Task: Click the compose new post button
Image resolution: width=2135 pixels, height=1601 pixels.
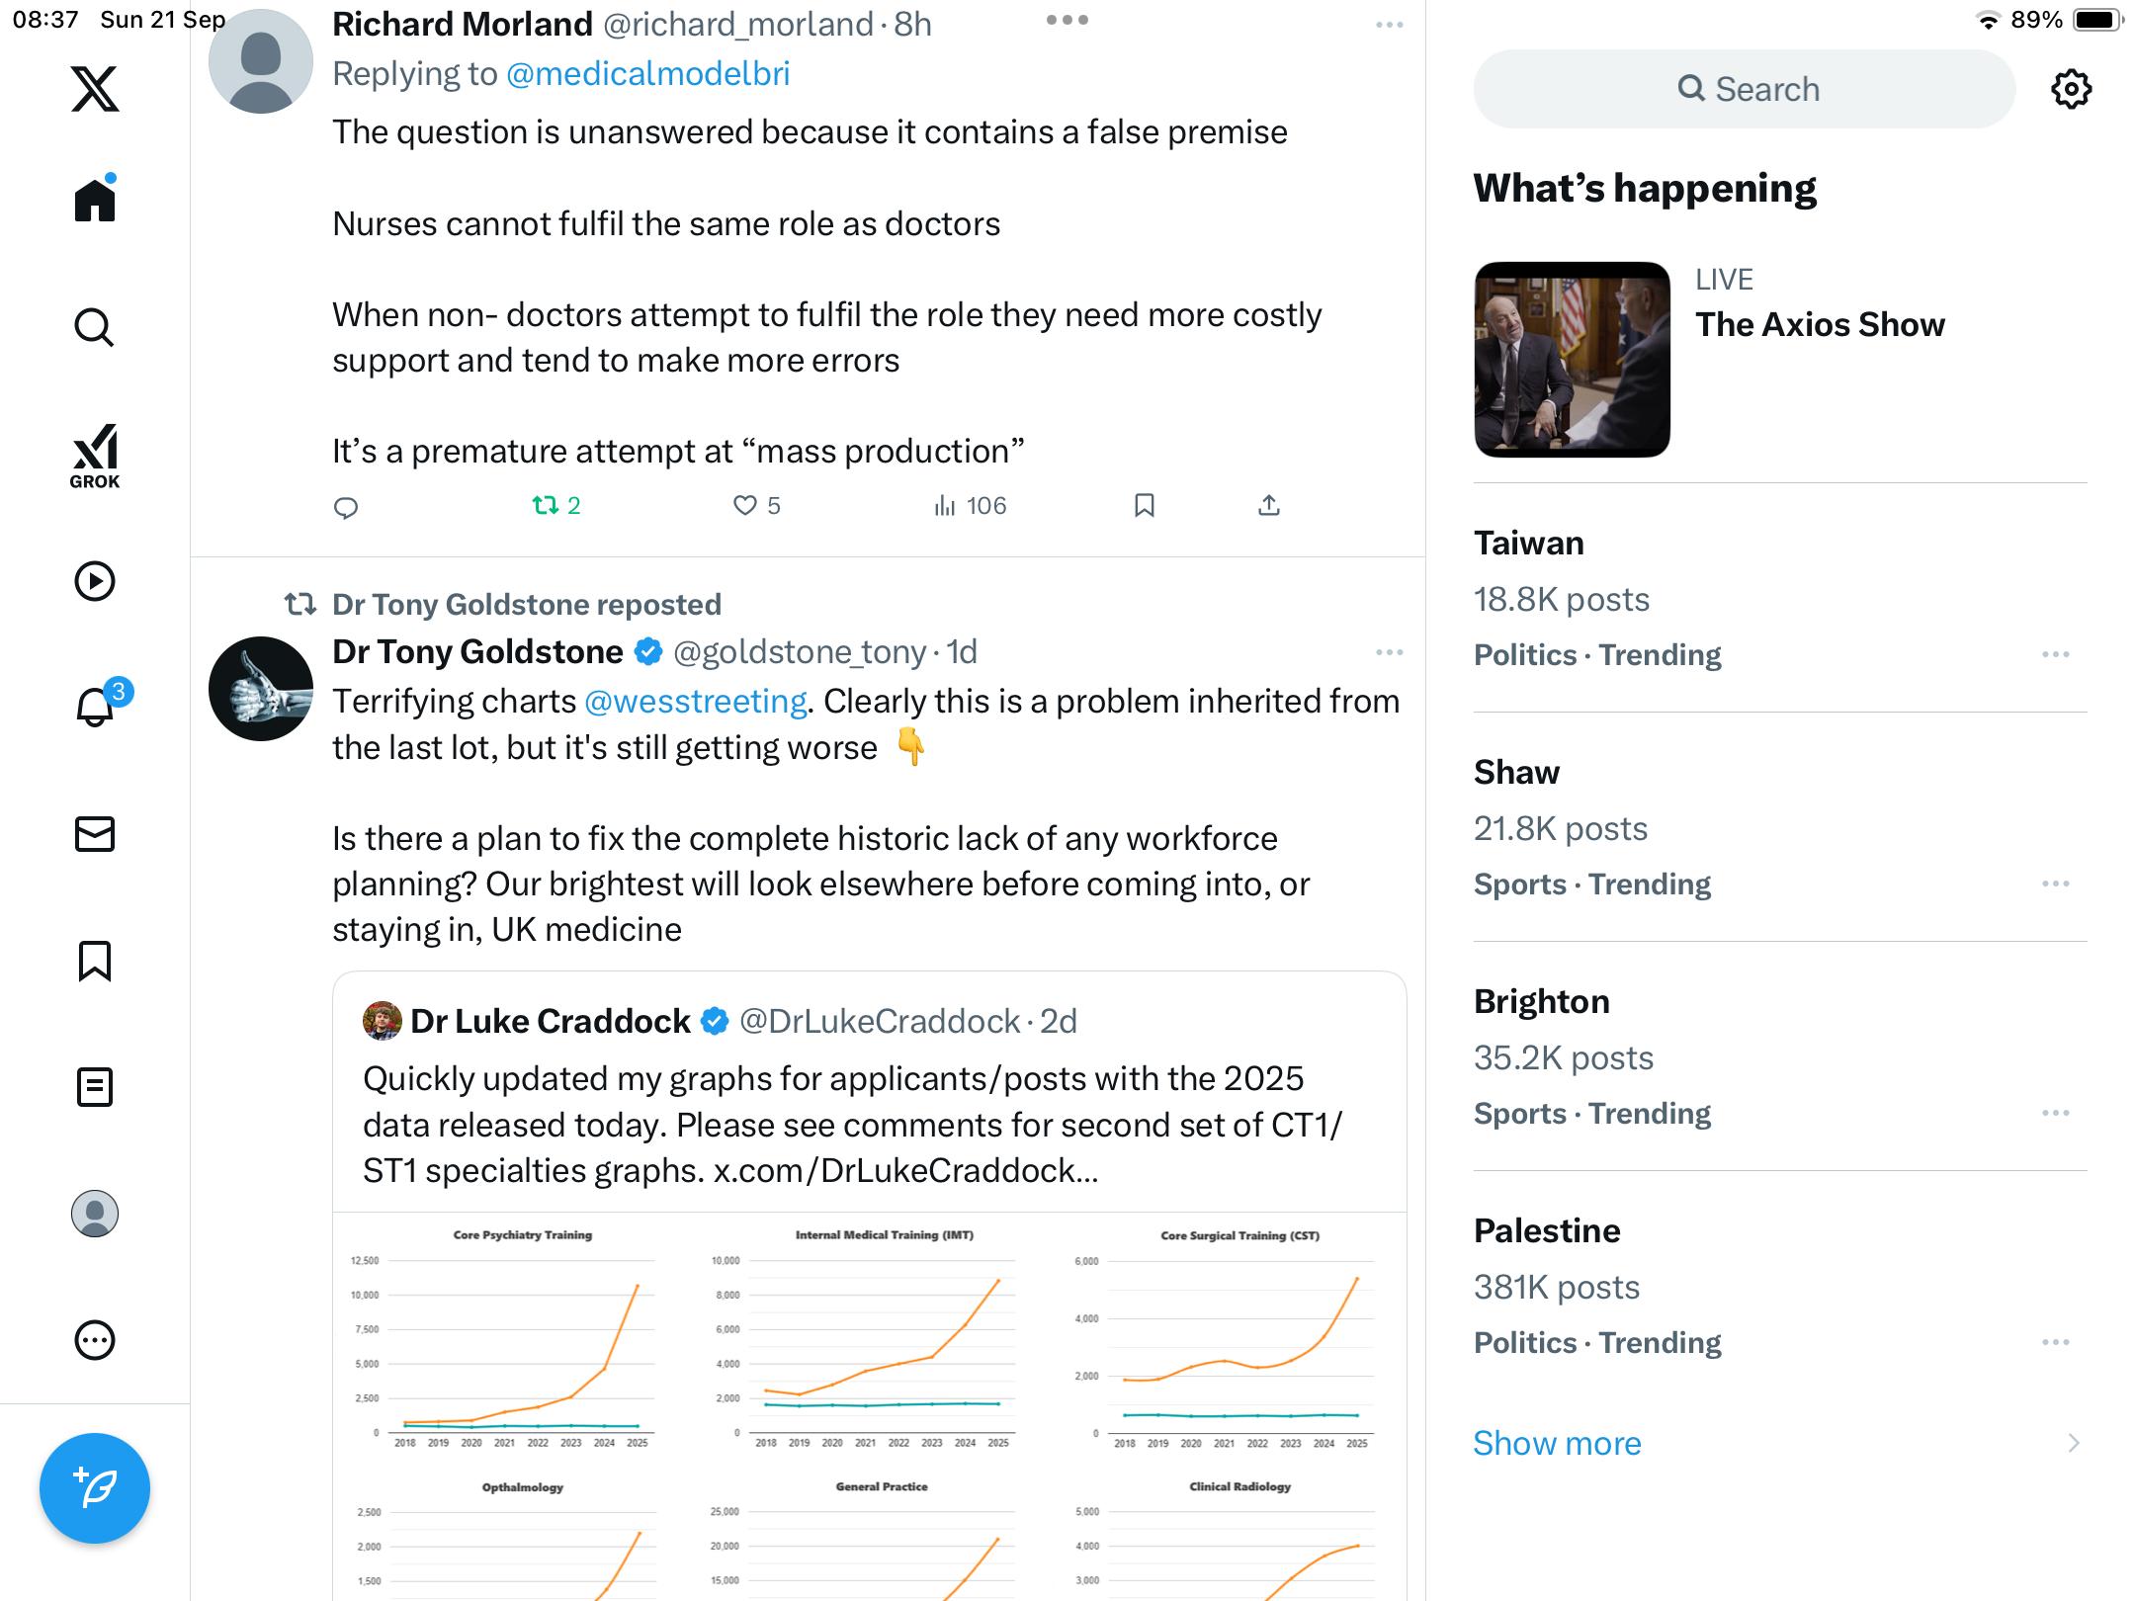Action: click(x=95, y=1487)
